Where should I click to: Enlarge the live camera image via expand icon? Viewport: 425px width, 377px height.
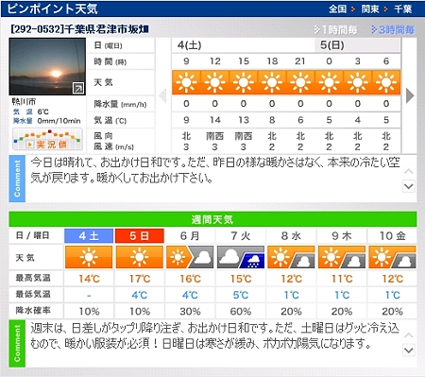tap(78, 88)
